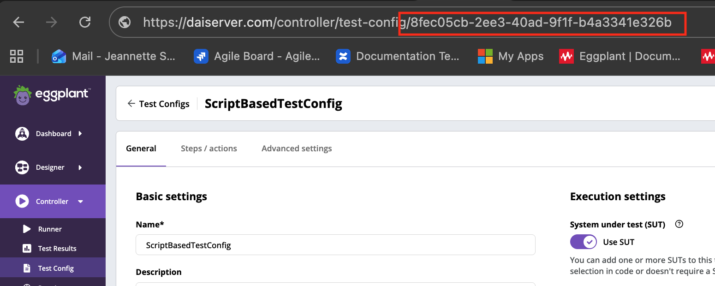Toggle the Use SUT switch

(583, 242)
